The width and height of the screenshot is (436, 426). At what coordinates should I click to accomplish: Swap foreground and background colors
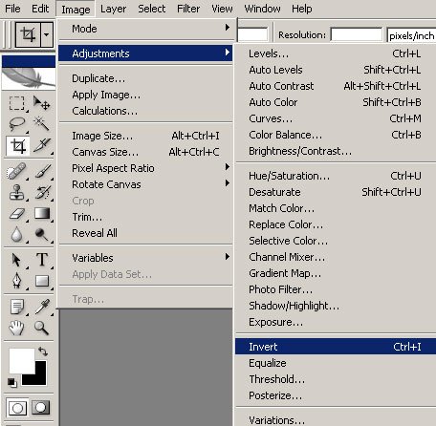43,351
